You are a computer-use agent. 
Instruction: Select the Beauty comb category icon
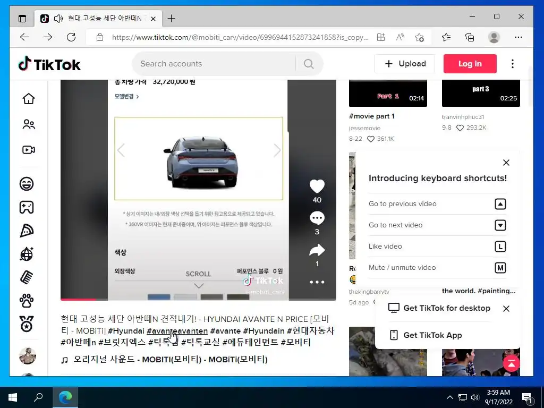(x=27, y=277)
